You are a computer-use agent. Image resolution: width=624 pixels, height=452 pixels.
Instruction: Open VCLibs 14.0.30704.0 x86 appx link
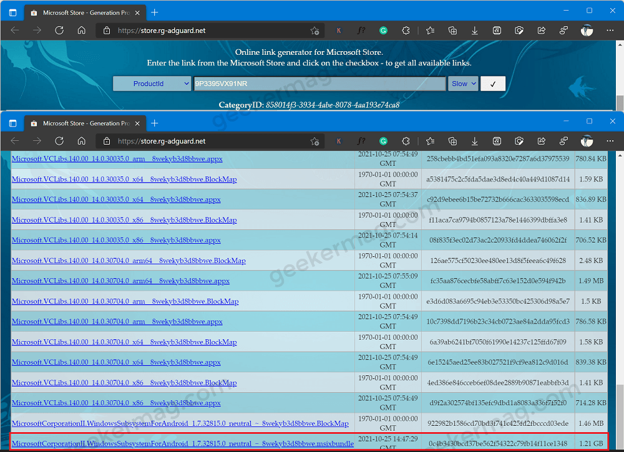pos(116,403)
